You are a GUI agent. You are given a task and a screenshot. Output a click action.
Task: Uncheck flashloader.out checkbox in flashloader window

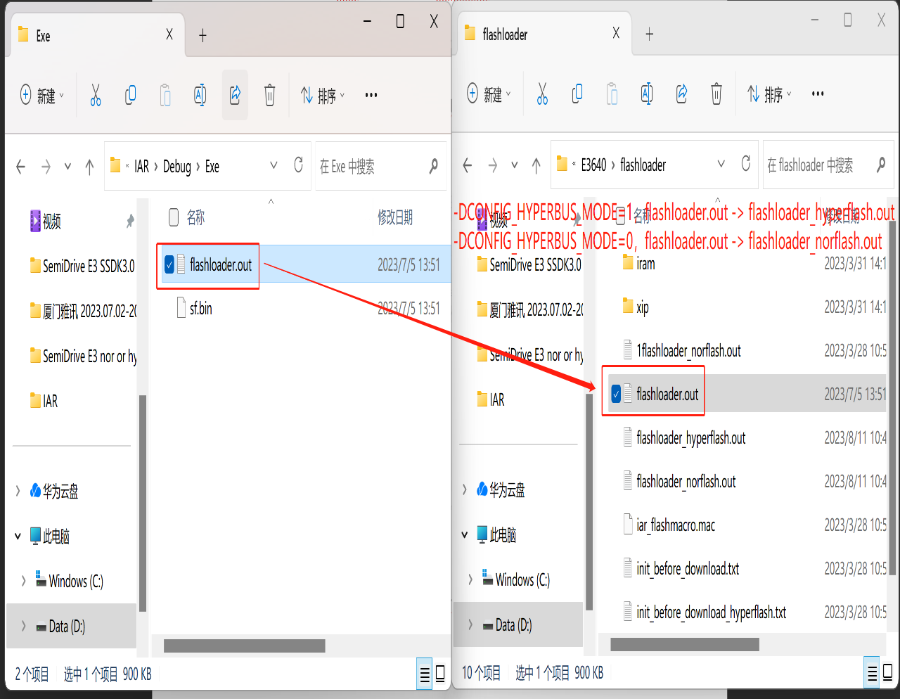pos(616,394)
